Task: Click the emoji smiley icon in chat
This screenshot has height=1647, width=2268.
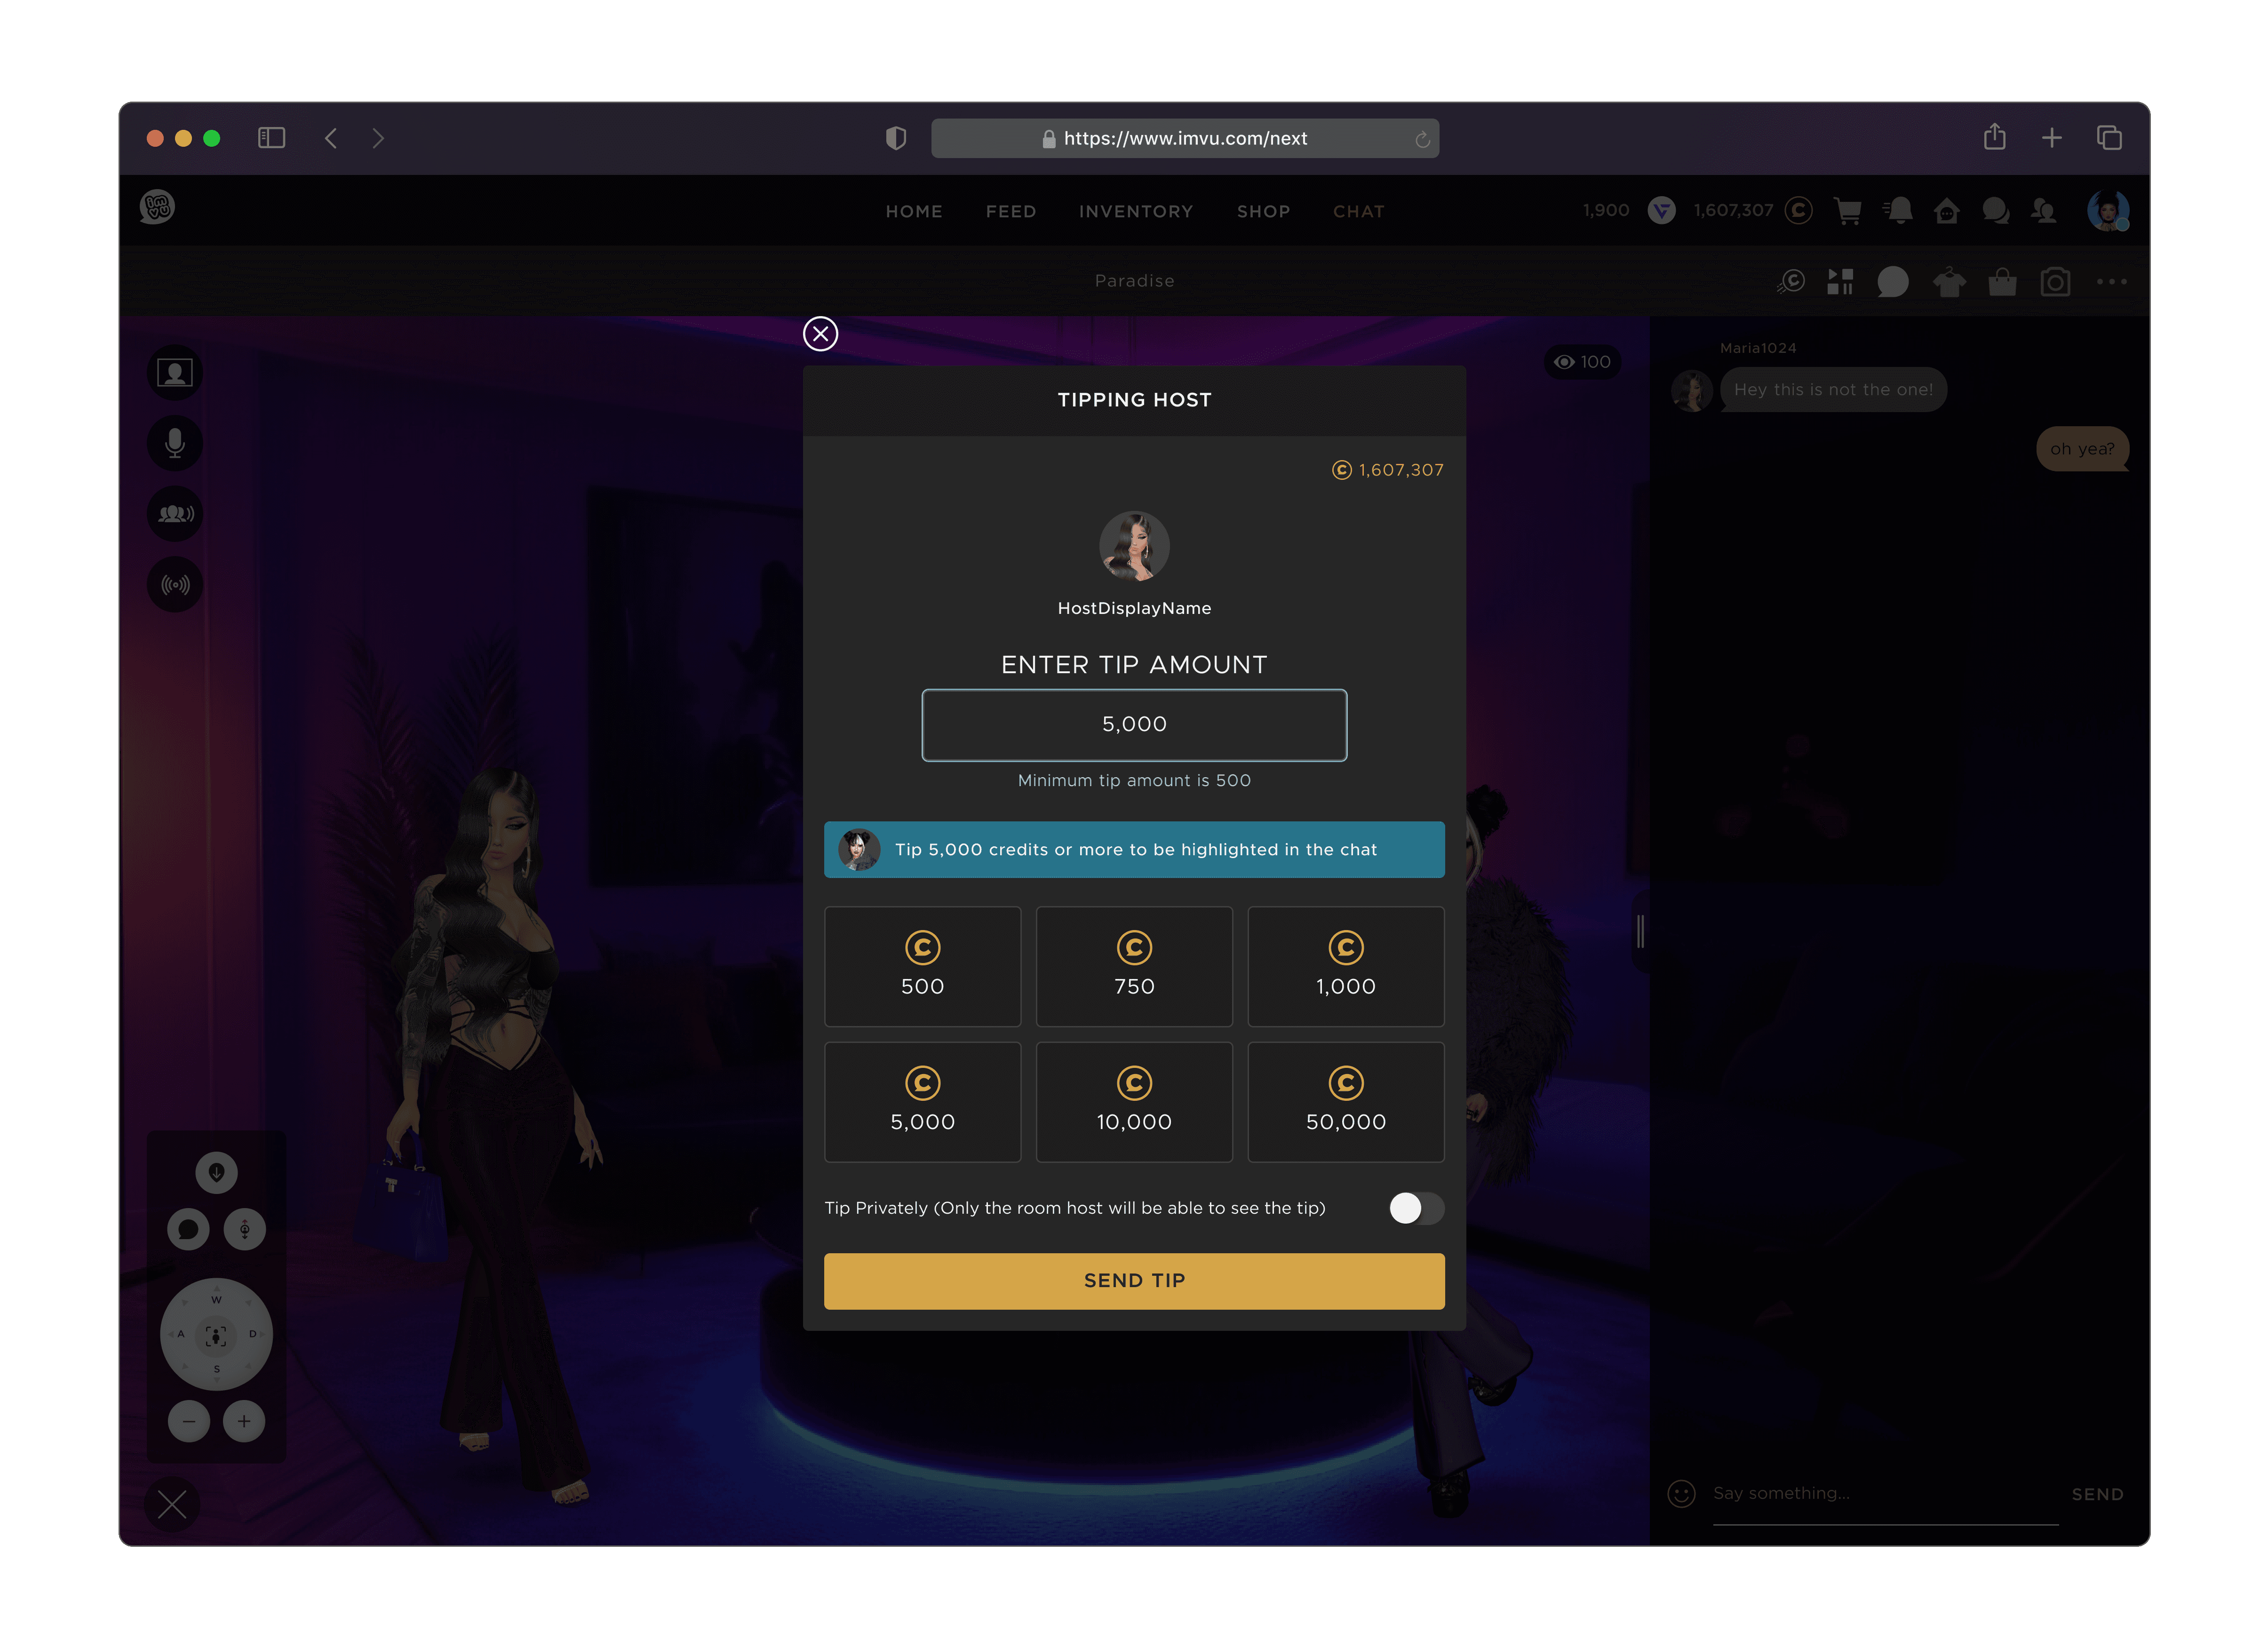Action: pos(1681,1494)
